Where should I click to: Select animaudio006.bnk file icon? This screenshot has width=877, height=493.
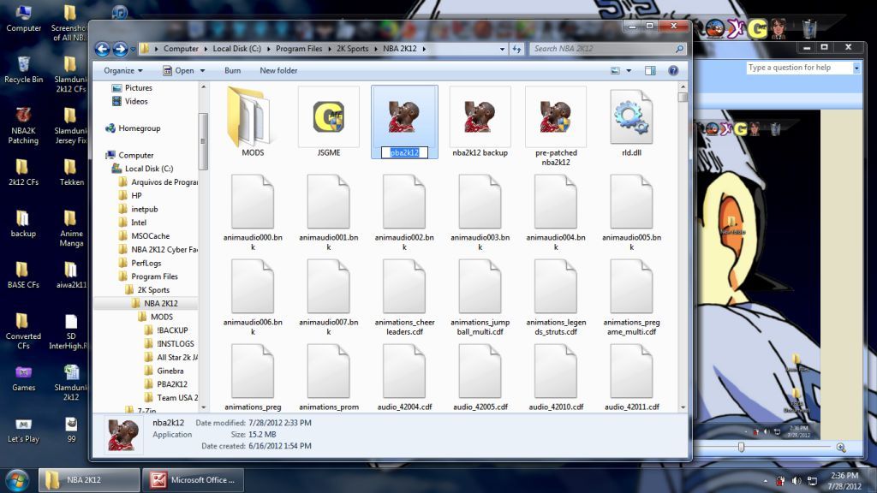click(253, 286)
